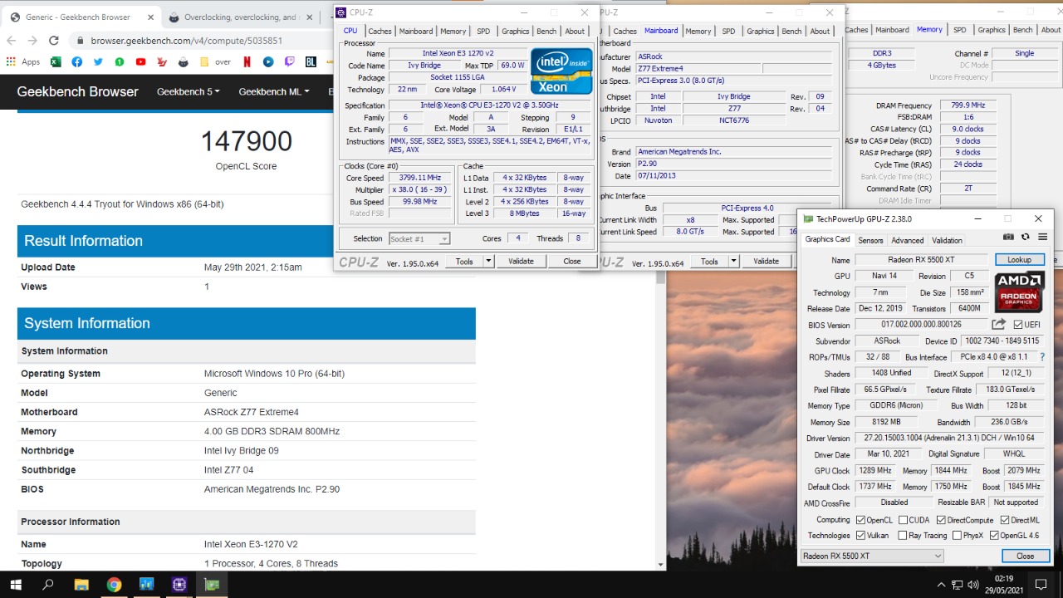The width and height of the screenshot is (1063, 598).
Task: Click the Geekbench Browser home link
Action: click(x=78, y=91)
